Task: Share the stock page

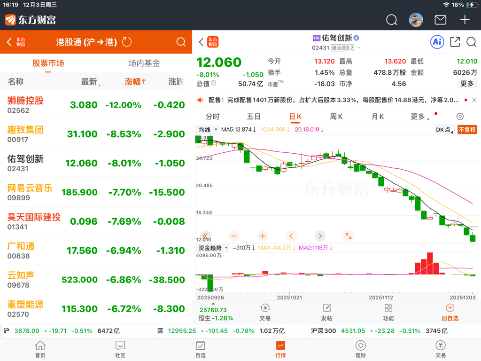Action: pos(455,42)
